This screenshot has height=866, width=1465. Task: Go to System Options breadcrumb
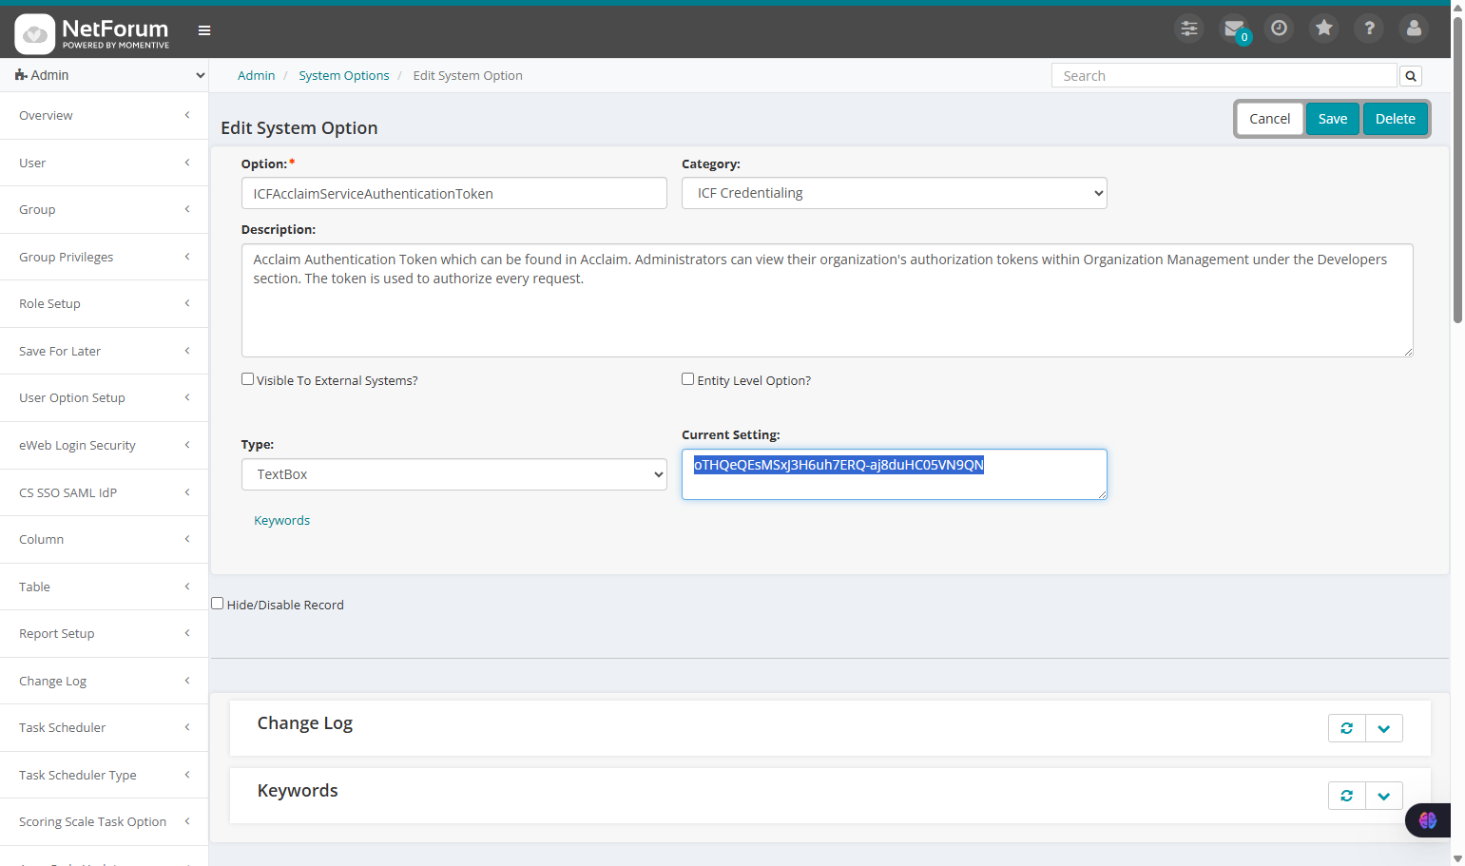point(344,76)
